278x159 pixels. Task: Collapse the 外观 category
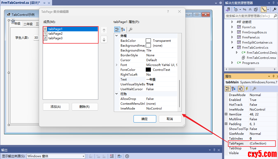click(x=117, y=36)
